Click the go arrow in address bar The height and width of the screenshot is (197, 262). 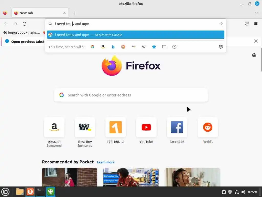click(x=221, y=24)
